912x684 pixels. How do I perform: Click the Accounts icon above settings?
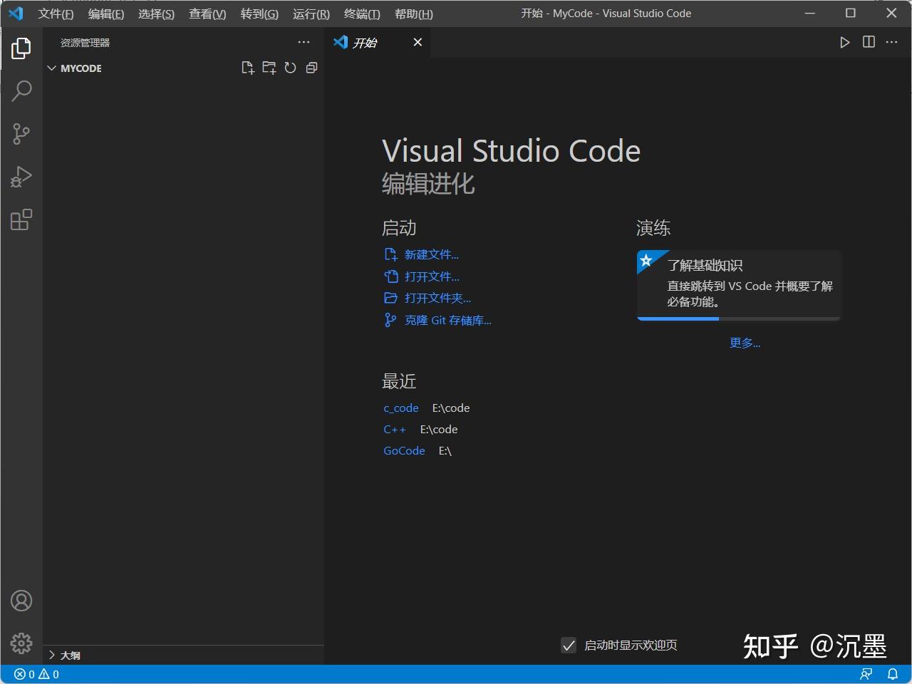coord(21,601)
